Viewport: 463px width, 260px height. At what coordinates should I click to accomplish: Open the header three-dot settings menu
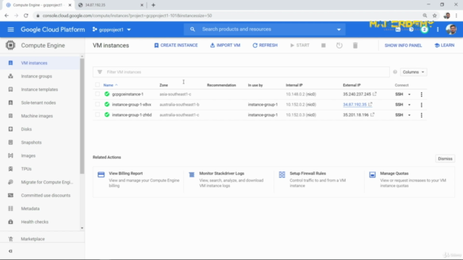pos(438,30)
